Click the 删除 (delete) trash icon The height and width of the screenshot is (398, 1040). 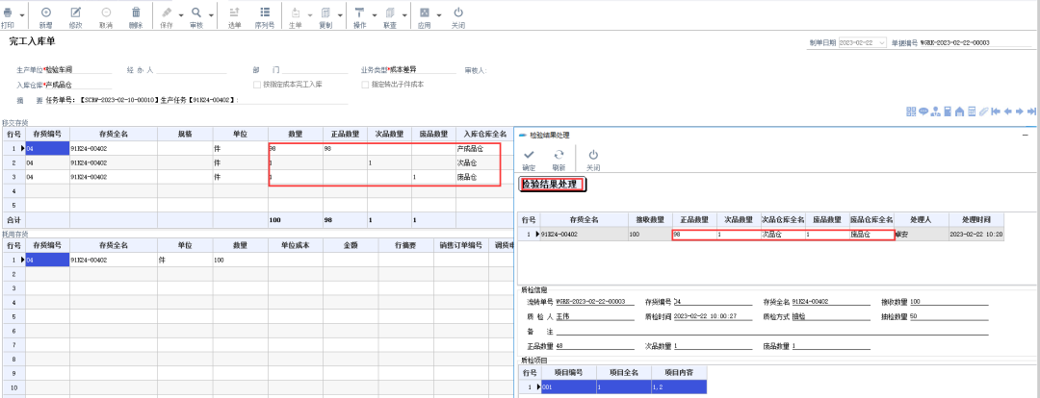point(136,12)
